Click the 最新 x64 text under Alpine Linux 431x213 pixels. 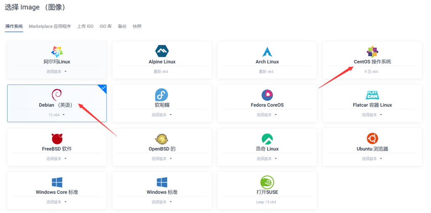161,72
